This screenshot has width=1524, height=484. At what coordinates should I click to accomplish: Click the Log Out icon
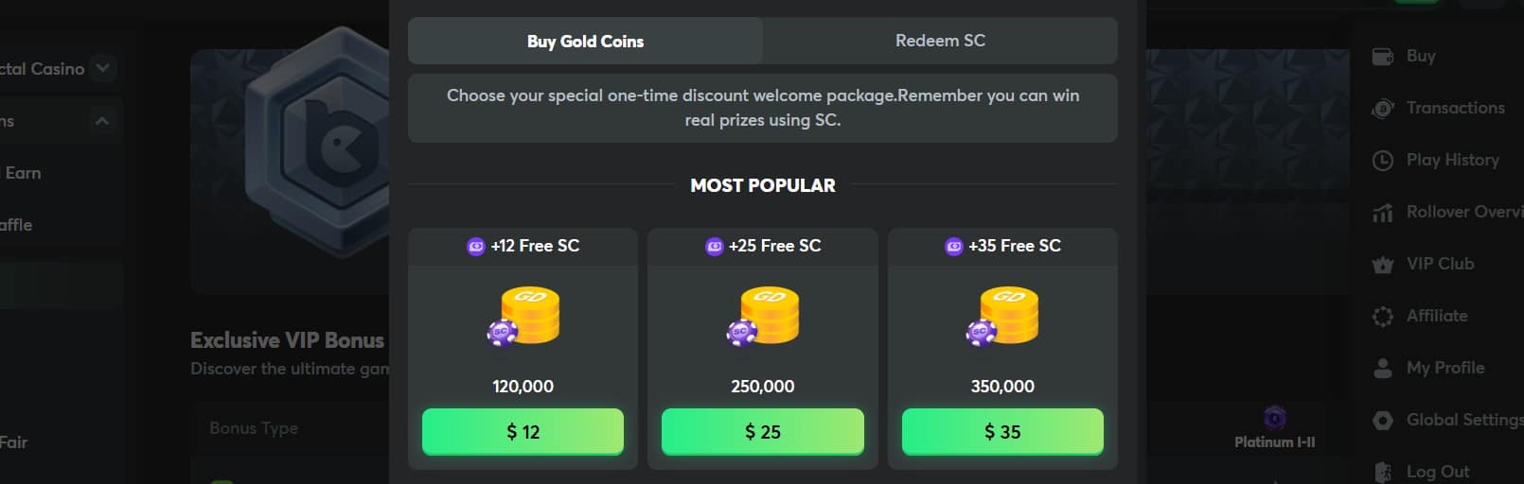tap(1382, 472)
